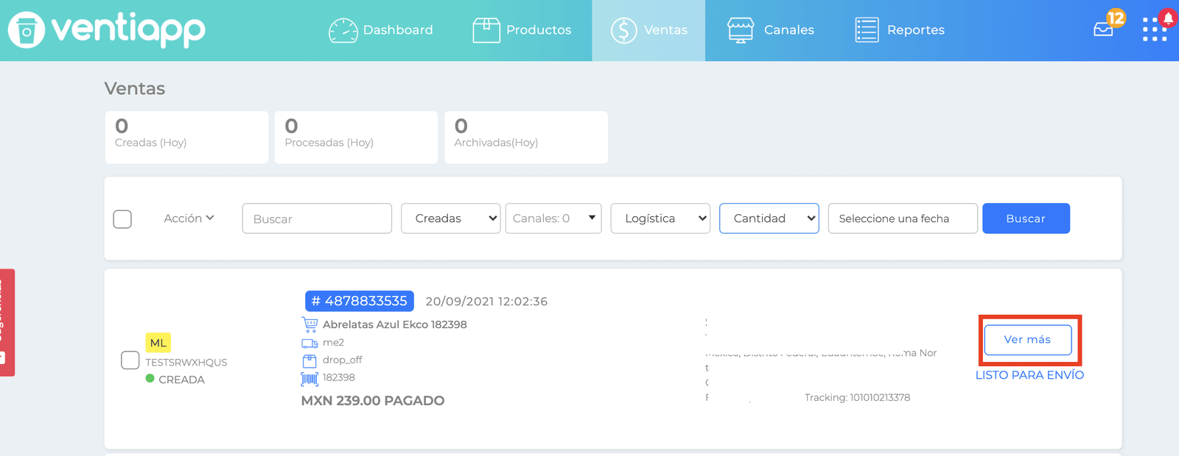The height and width of the screenshot is (456, 1179).
Task: Click the Archivadas(Hoy) counter card
Action: 526,137
